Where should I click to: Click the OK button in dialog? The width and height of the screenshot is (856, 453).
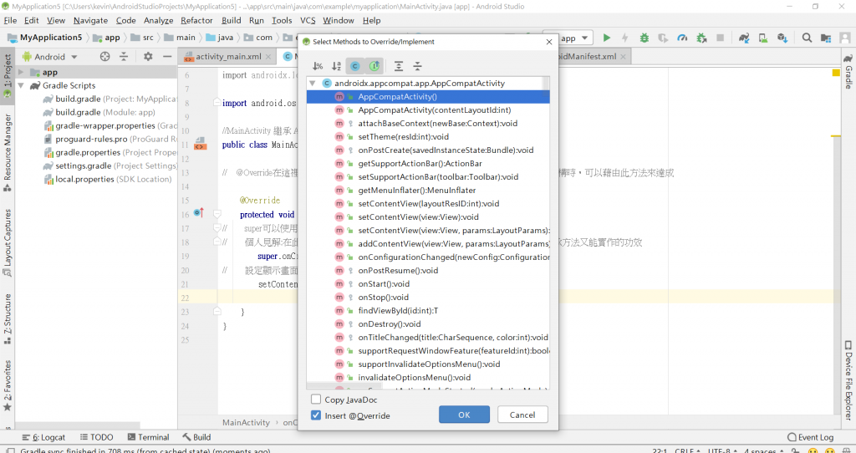pos(464,415)
